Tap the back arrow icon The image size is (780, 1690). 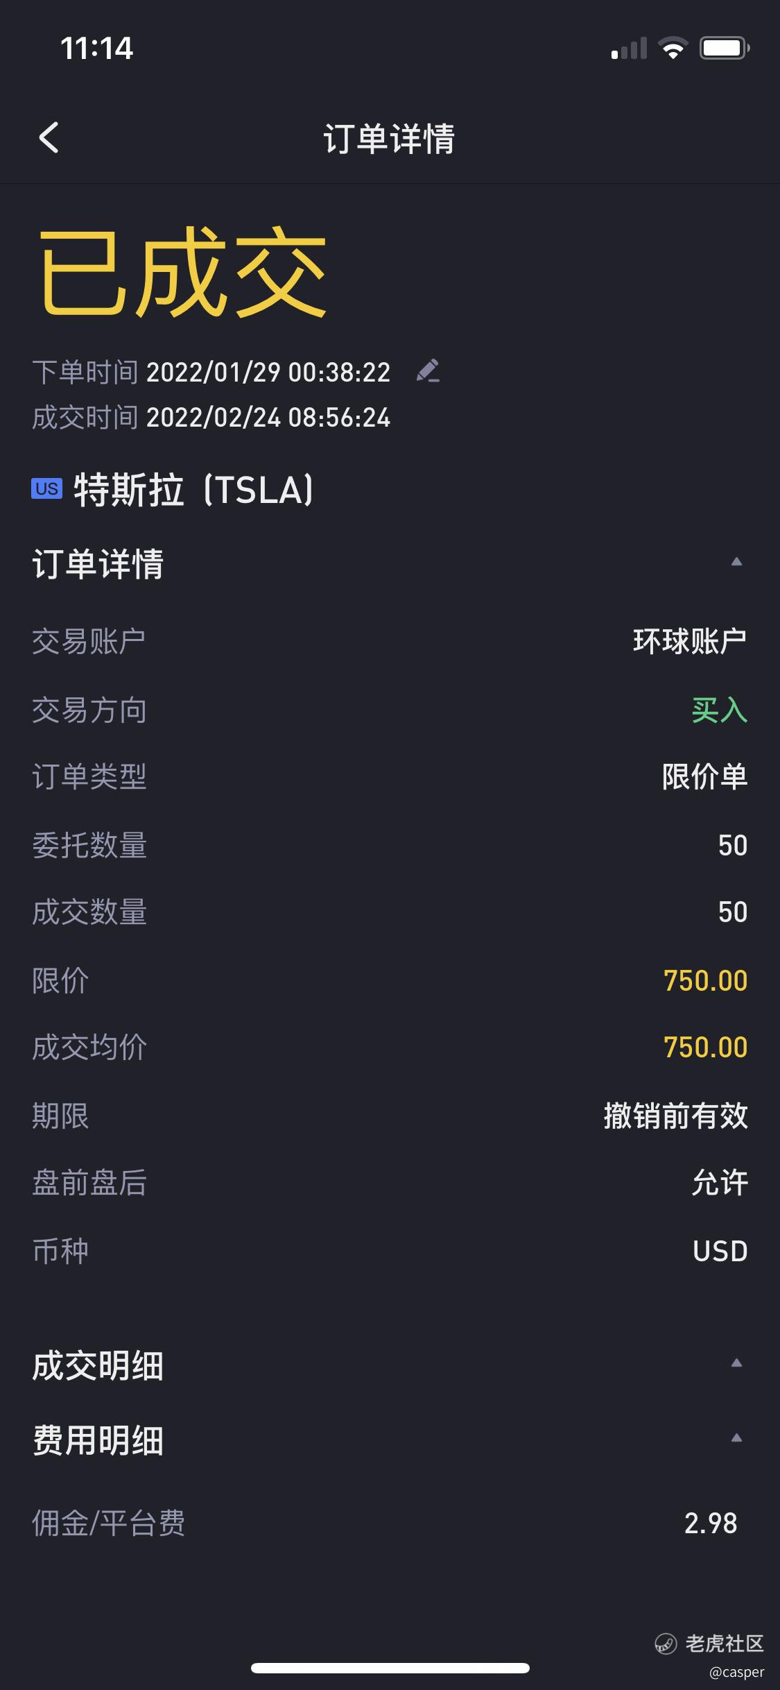pyautogui.click(x=49, y=137)
